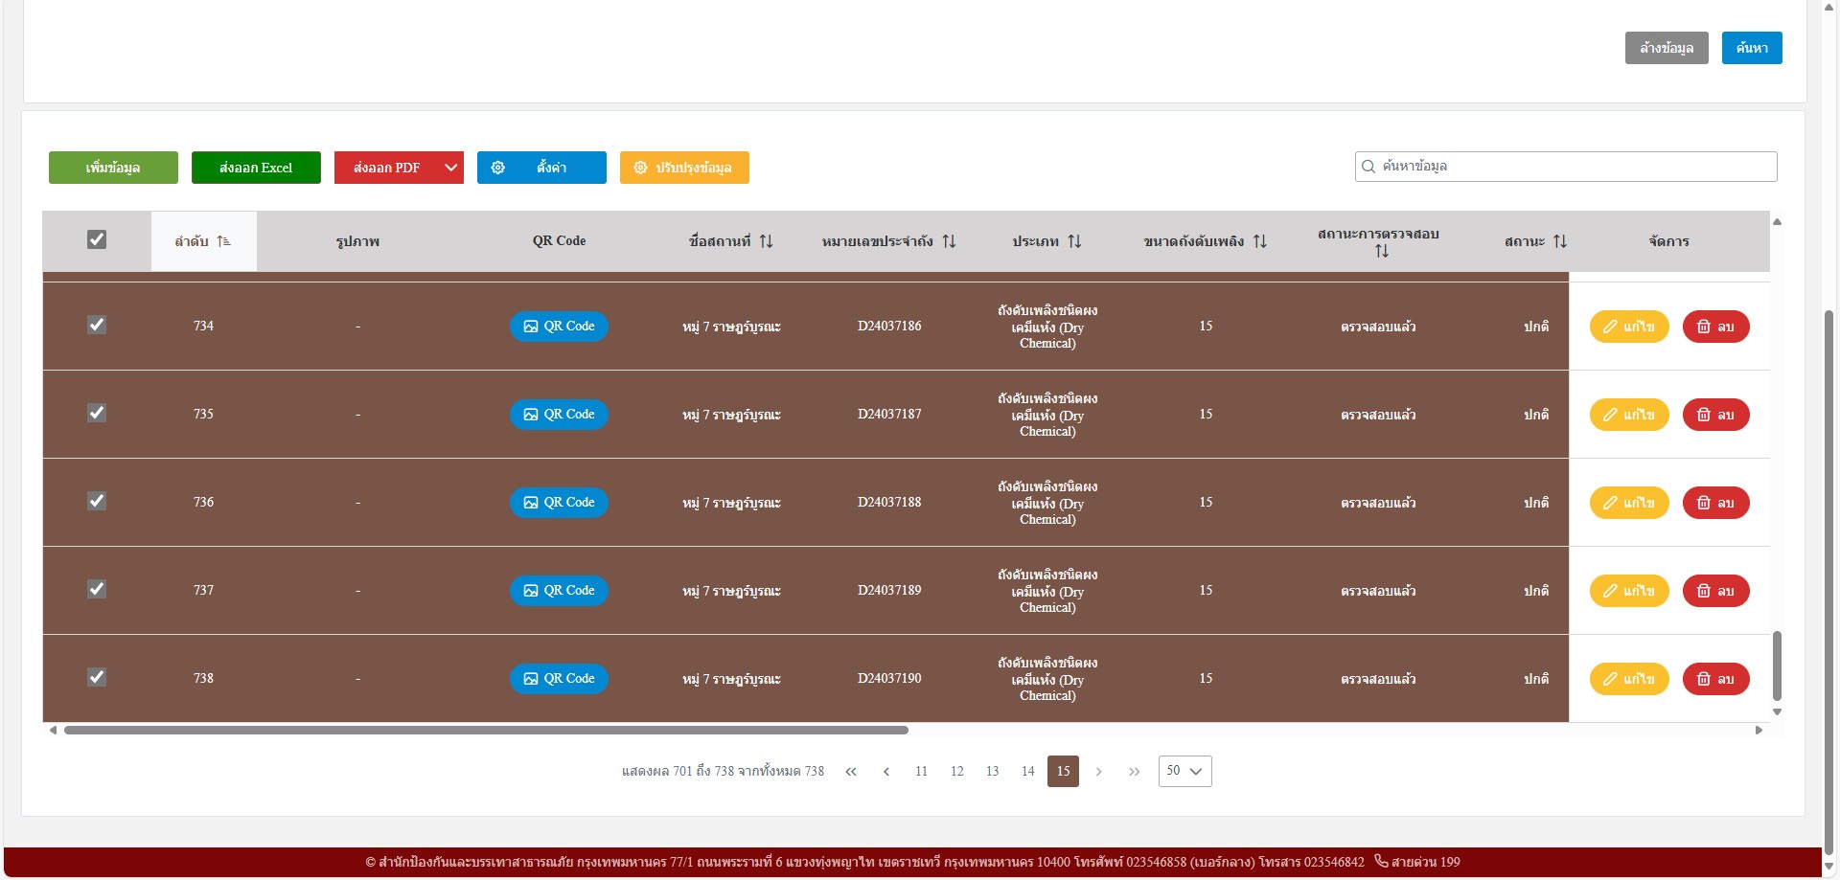This screenshot has width=1840, height=880.
Task: Open rows-per-page 50 dropdown
Action: pyautogui.click(x=1185, y=772)
